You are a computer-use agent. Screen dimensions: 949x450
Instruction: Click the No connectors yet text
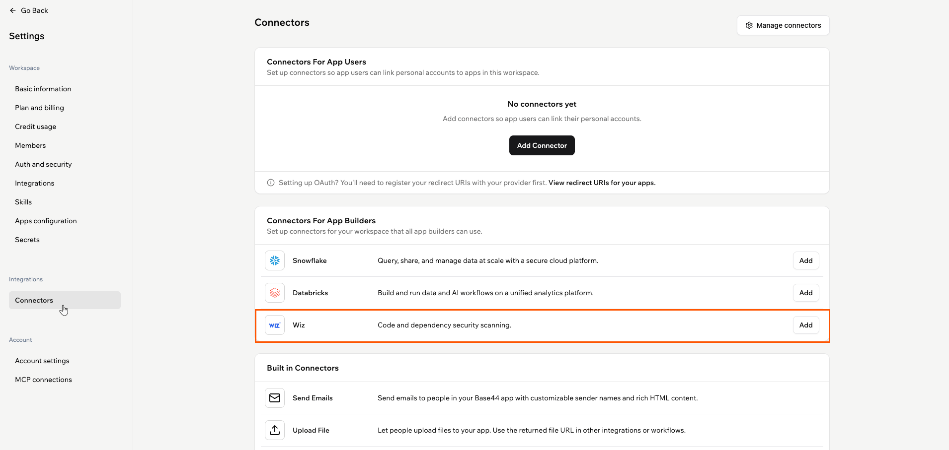coord(542,104)
